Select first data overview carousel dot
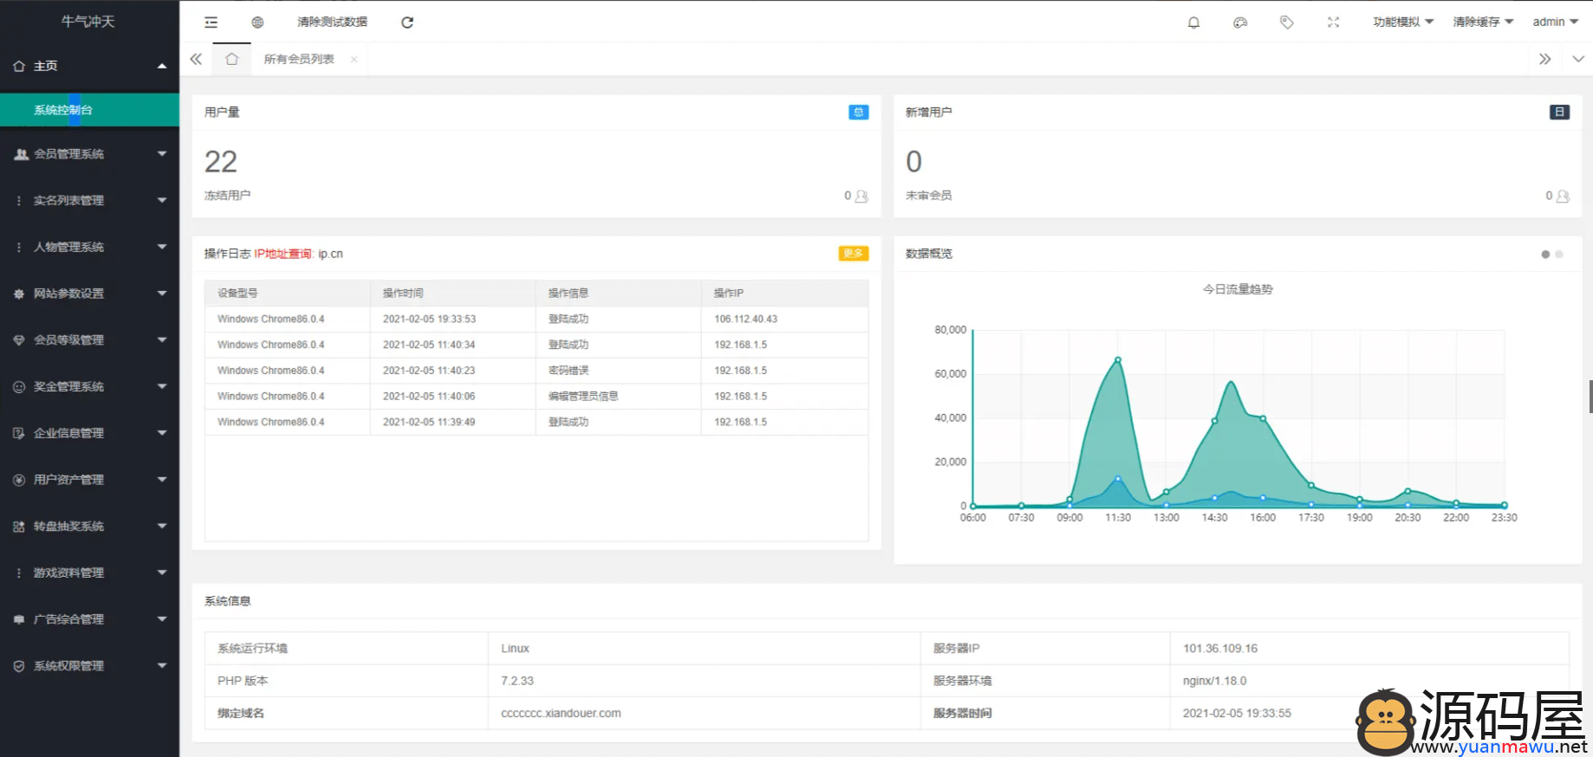This screenshot has height=757, width=1593. pos(1545,255)
